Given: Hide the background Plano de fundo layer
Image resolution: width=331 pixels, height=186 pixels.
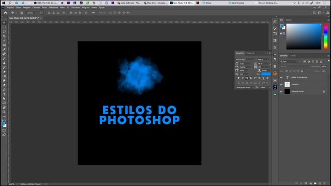Looking at the screenshot, I should click(x=281, y=91).
